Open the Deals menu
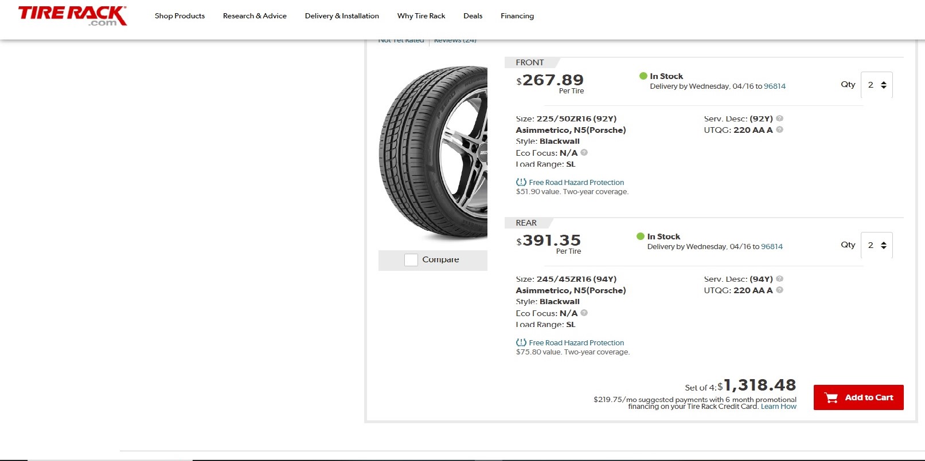 coord(473,16)
